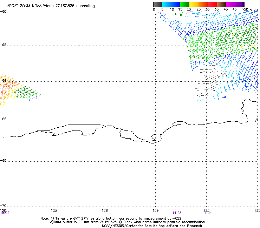This screenshot has width=260, height=228.
Task: Click the red 30-35 knots color segment
Action: coord(212,4)
